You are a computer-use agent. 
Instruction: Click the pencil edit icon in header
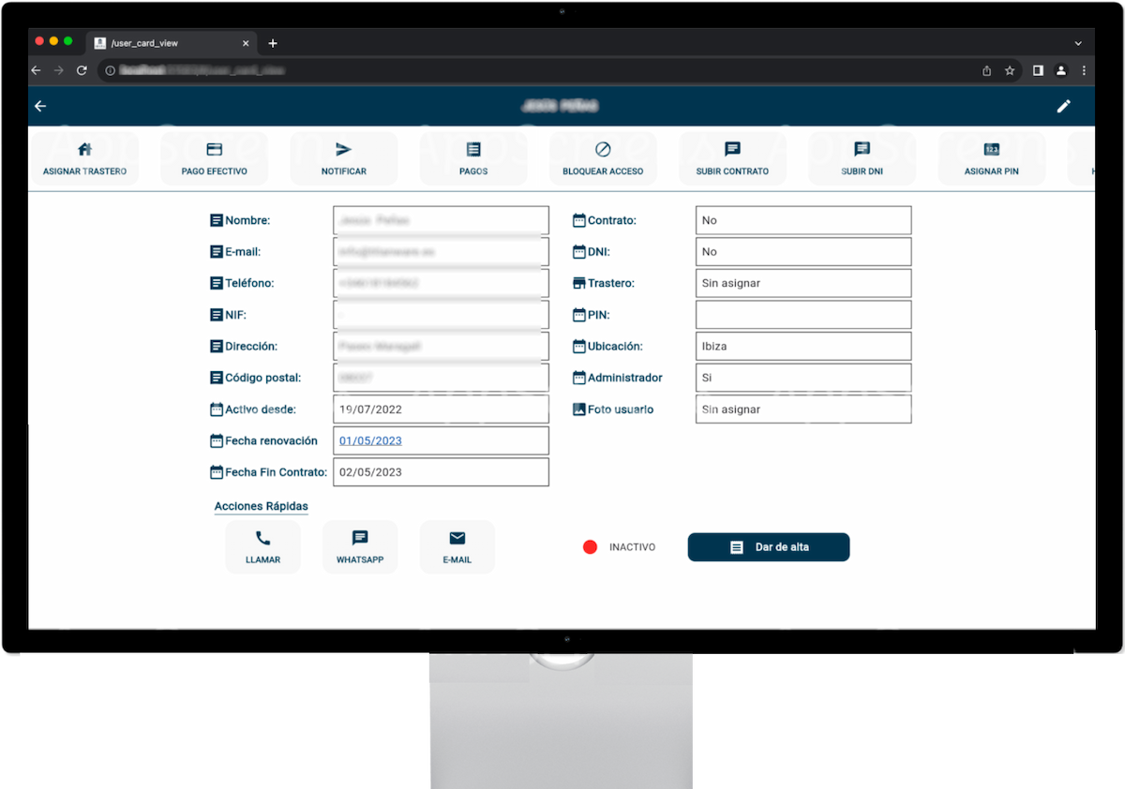click(x=1063, y=106)
